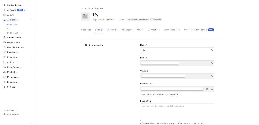
Task: Open the Event Streams menu label
Action: click(x=14, y=67)
